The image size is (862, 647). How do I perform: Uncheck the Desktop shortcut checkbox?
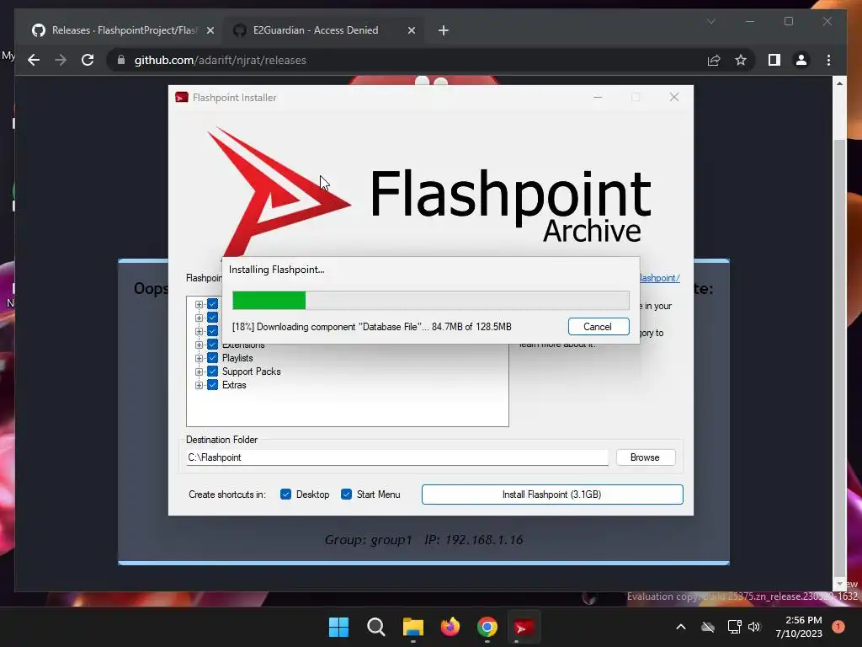(285, 495)
